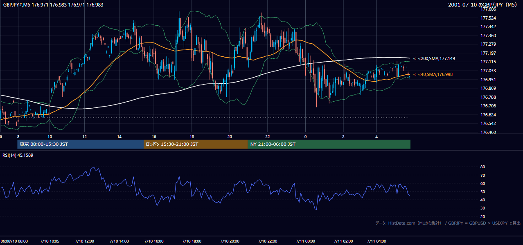
Task: Click price axis value 176.869
Action: pyautogui.click(x=488, y=88)
